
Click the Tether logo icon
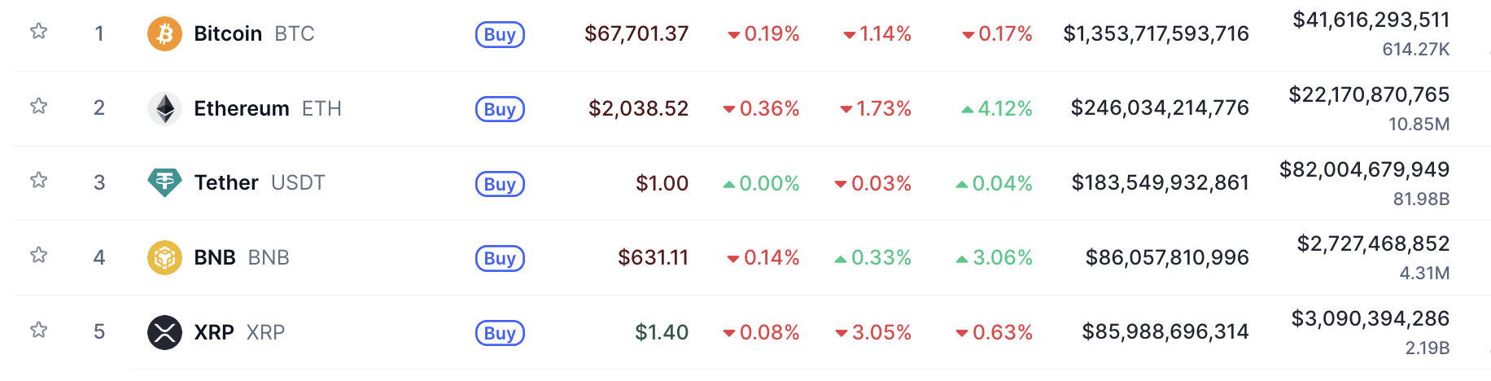point(164,182)
